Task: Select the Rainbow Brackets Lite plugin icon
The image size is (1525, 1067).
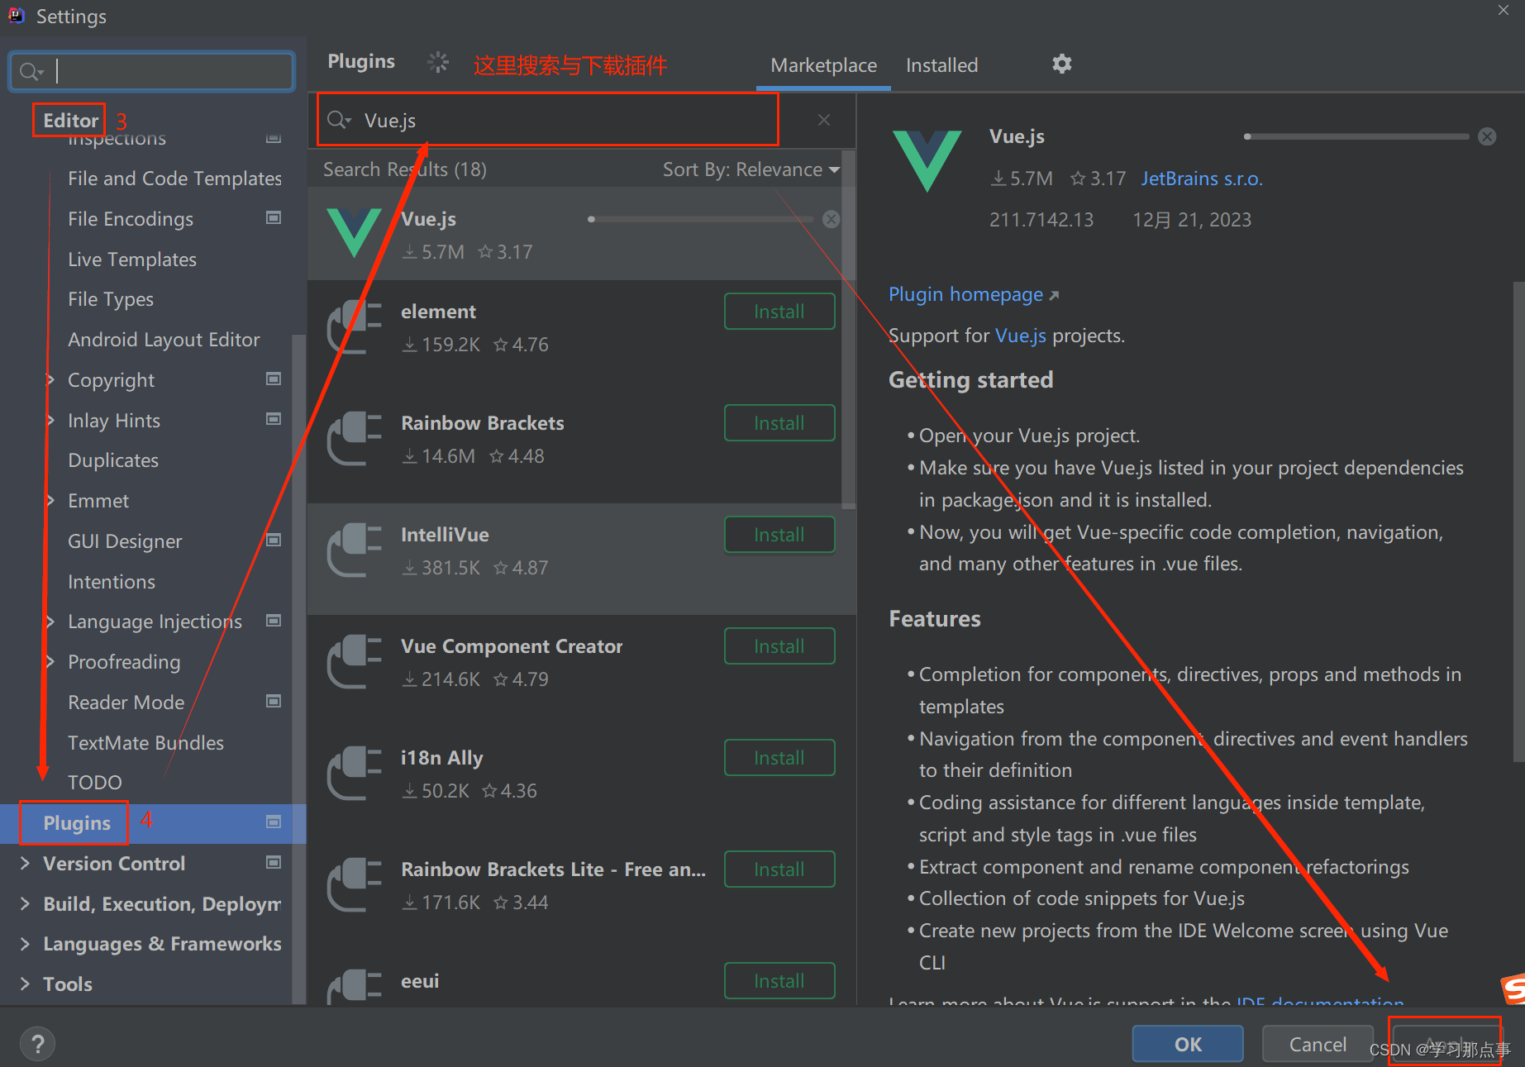Action: pyautogui.click(x=354, y=885)
